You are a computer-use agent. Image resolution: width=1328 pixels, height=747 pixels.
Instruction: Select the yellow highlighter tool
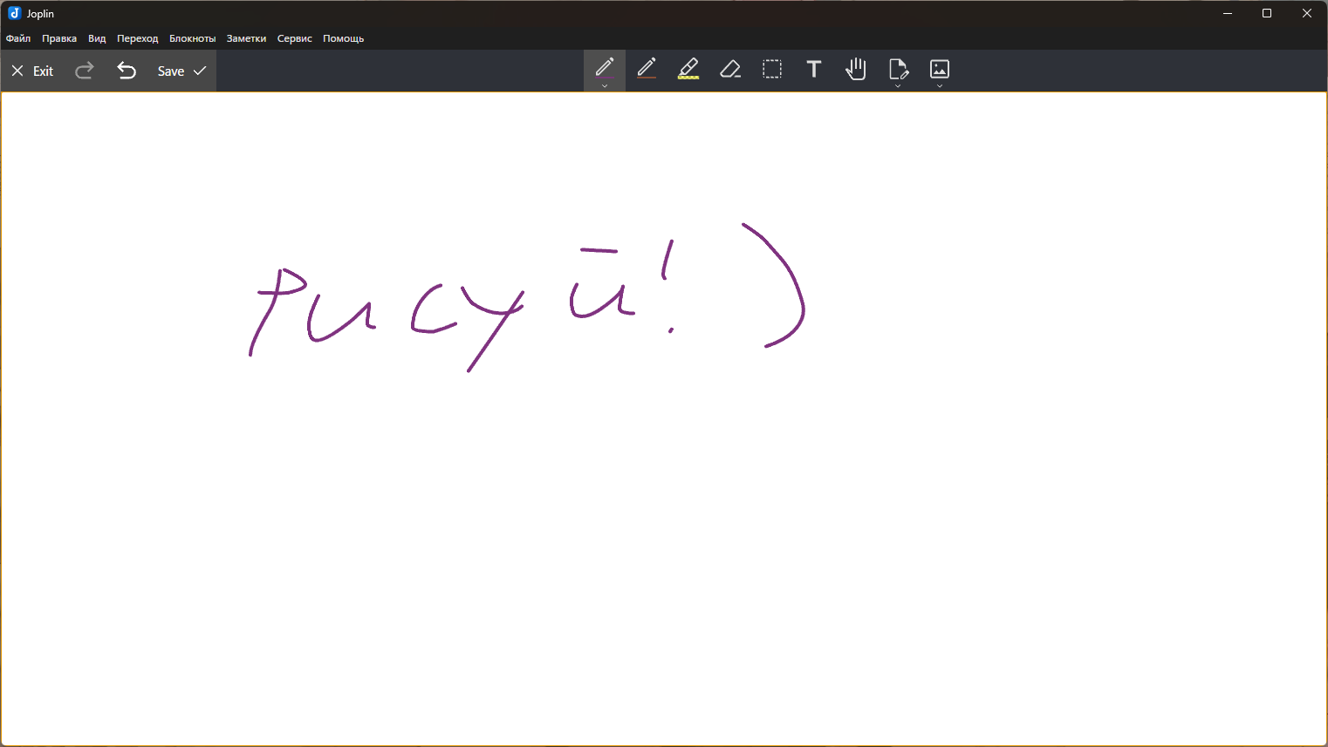pos(688,69)
